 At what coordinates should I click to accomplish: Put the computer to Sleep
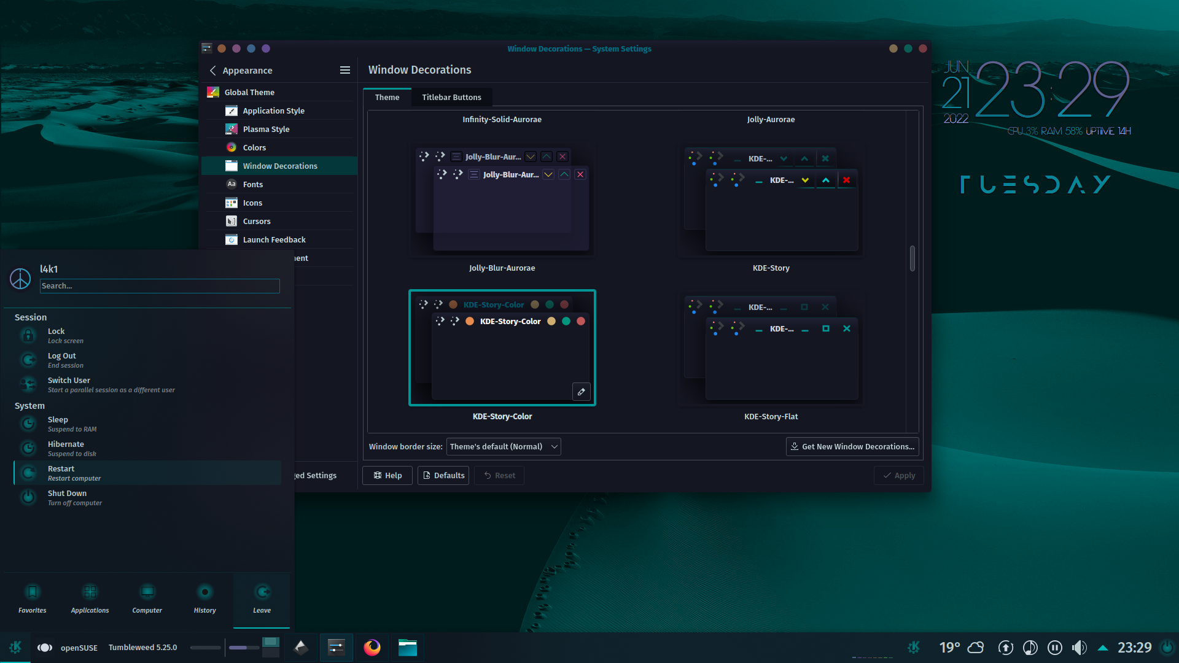[x=147, y=424]
